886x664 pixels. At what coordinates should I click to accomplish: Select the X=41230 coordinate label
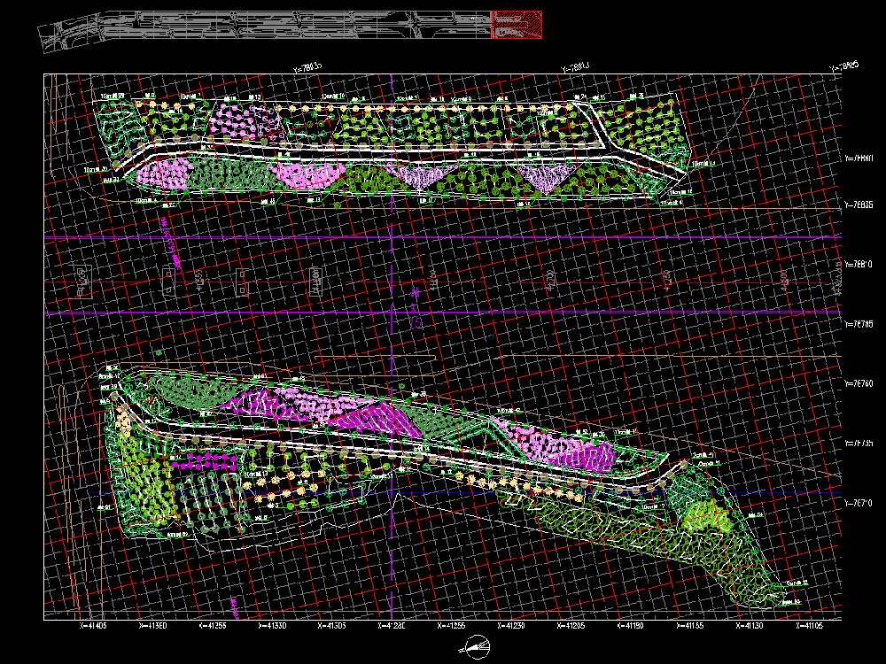[510, 626]
